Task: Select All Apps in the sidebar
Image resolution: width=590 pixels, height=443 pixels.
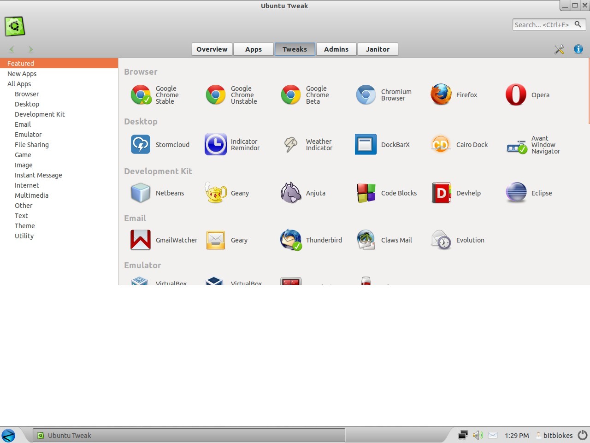Action: click(59, 84)
